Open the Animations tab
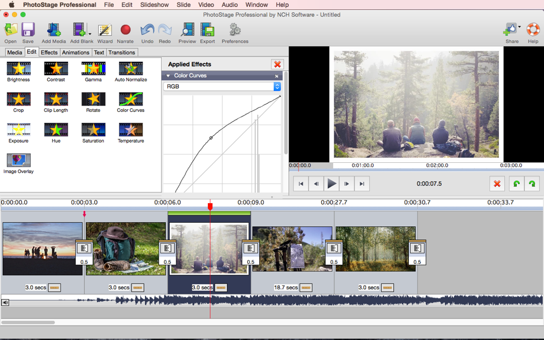Image resolution: width=544 pixels, height=340 pixels. [x=76, y=53]
